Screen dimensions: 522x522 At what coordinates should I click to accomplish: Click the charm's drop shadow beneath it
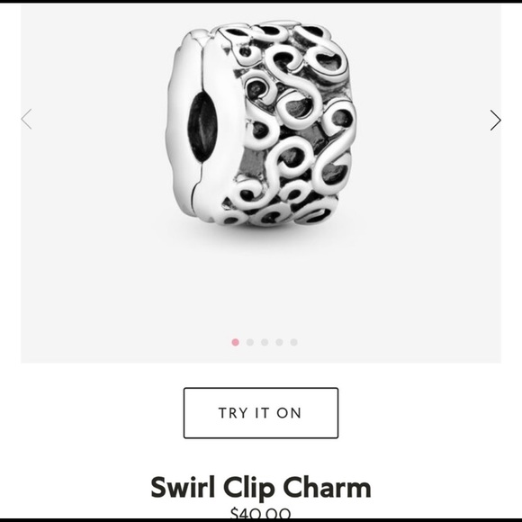[263, 235]
